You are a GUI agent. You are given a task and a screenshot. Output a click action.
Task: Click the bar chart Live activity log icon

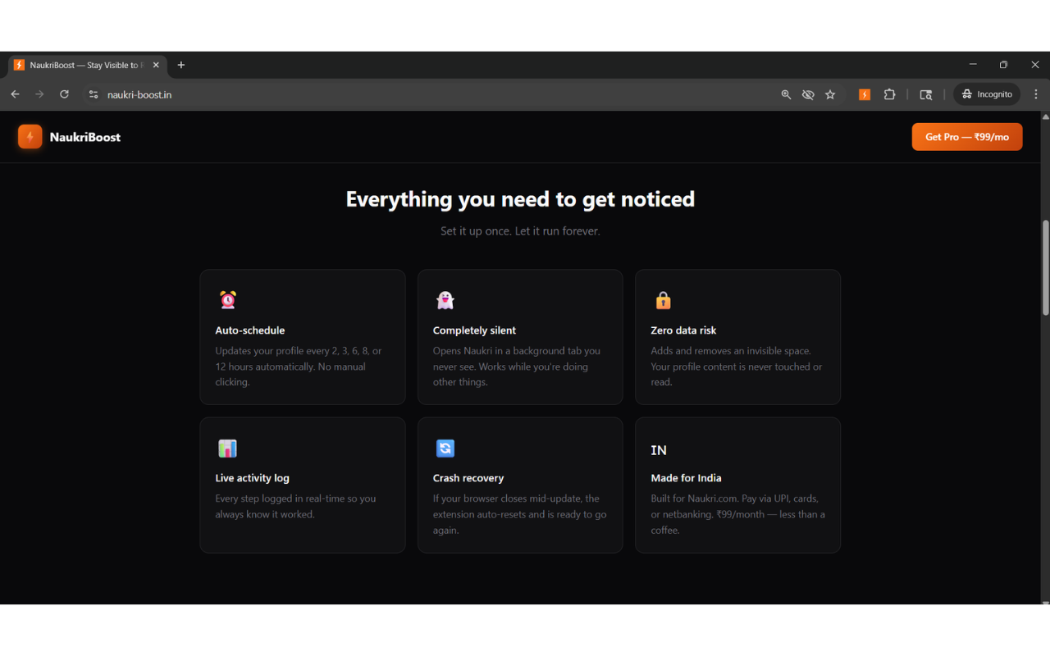coord(228,449)
